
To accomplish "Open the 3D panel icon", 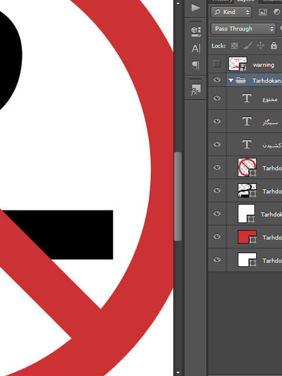I will tap(196, 31).
